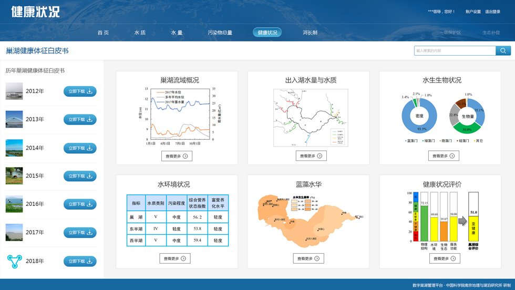Click the 退出登录 link
This screenshot has width=515, height=290.
(x=492, y=12)
